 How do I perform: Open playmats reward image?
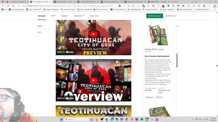click(158, 35)
